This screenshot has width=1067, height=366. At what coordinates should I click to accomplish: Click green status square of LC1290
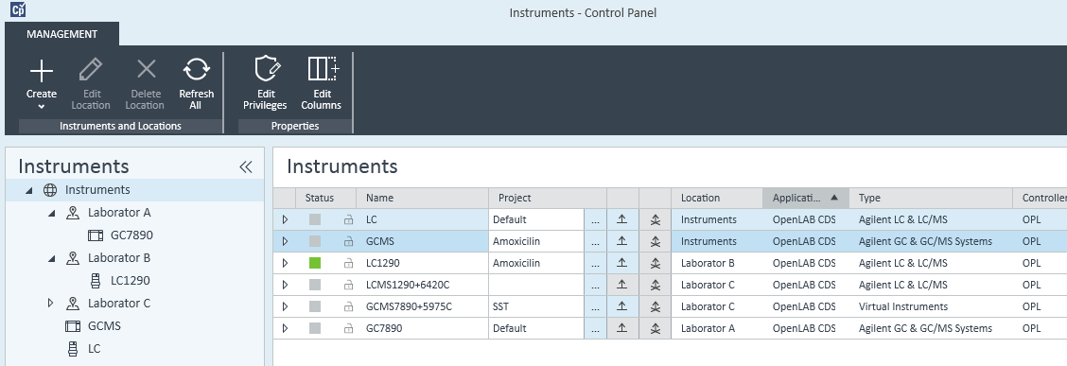[x=314, y=263]
